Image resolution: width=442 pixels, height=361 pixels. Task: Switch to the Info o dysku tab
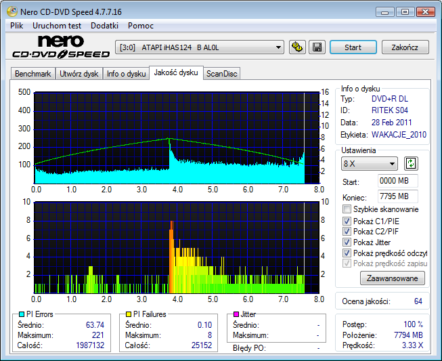tap(126, 74)
